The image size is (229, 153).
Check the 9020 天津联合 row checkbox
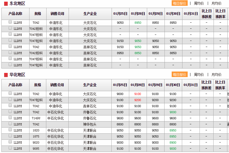[10, 142]
